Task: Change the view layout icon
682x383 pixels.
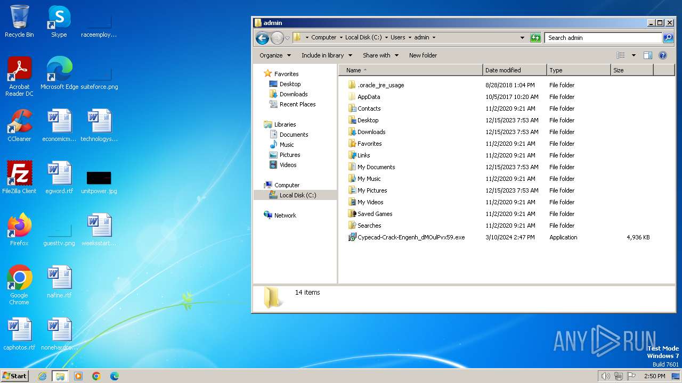Action: click(621, 55)
